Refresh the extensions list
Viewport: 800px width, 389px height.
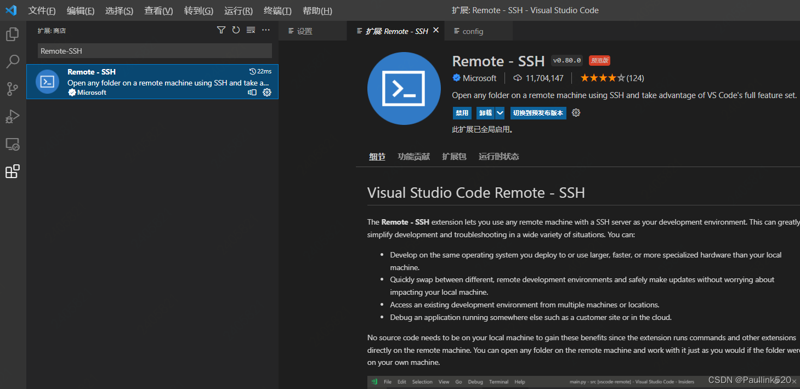(x=236, y=30)
